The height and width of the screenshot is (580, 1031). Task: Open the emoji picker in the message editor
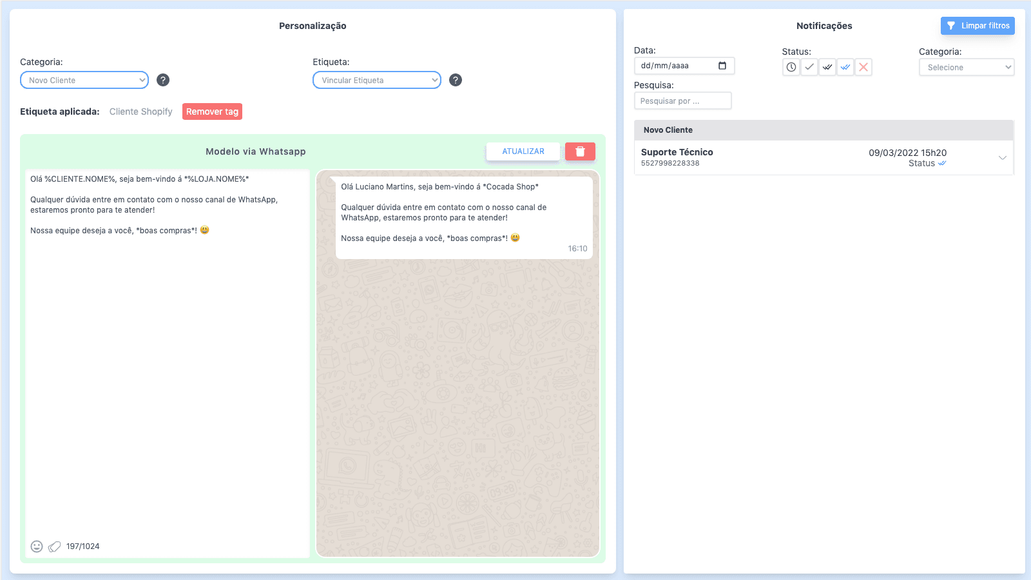pyautogui.click(x=37, y=546)
